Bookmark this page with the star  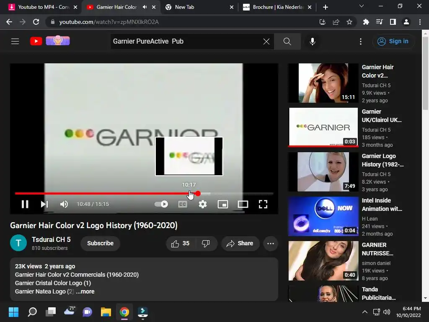click(x=349, y=22)
